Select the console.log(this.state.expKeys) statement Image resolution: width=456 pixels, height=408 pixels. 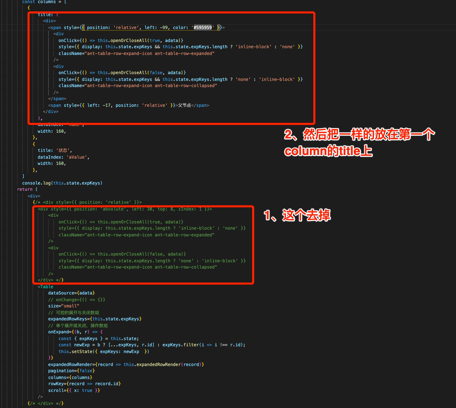62,183
